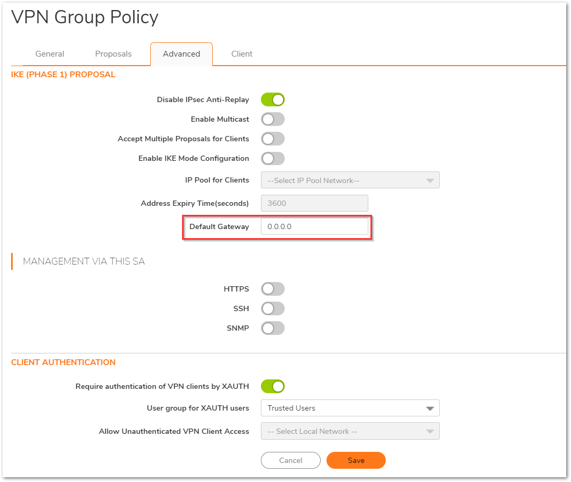Screen dimensions: 571x482
Task: Click the IKE (Phase 1) Proposal heading
Action: [63, 75]
